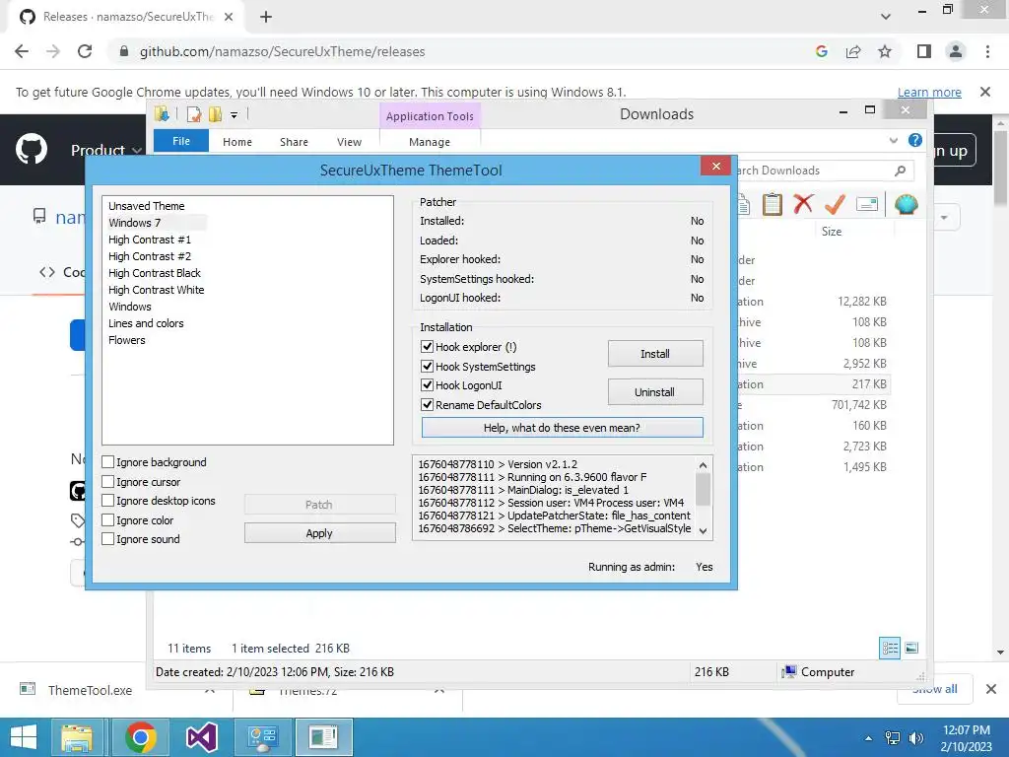The height and width of the screenshot is (757, 1009).
Task: Click the share page icon in Chrome
Action: [853, 51]
